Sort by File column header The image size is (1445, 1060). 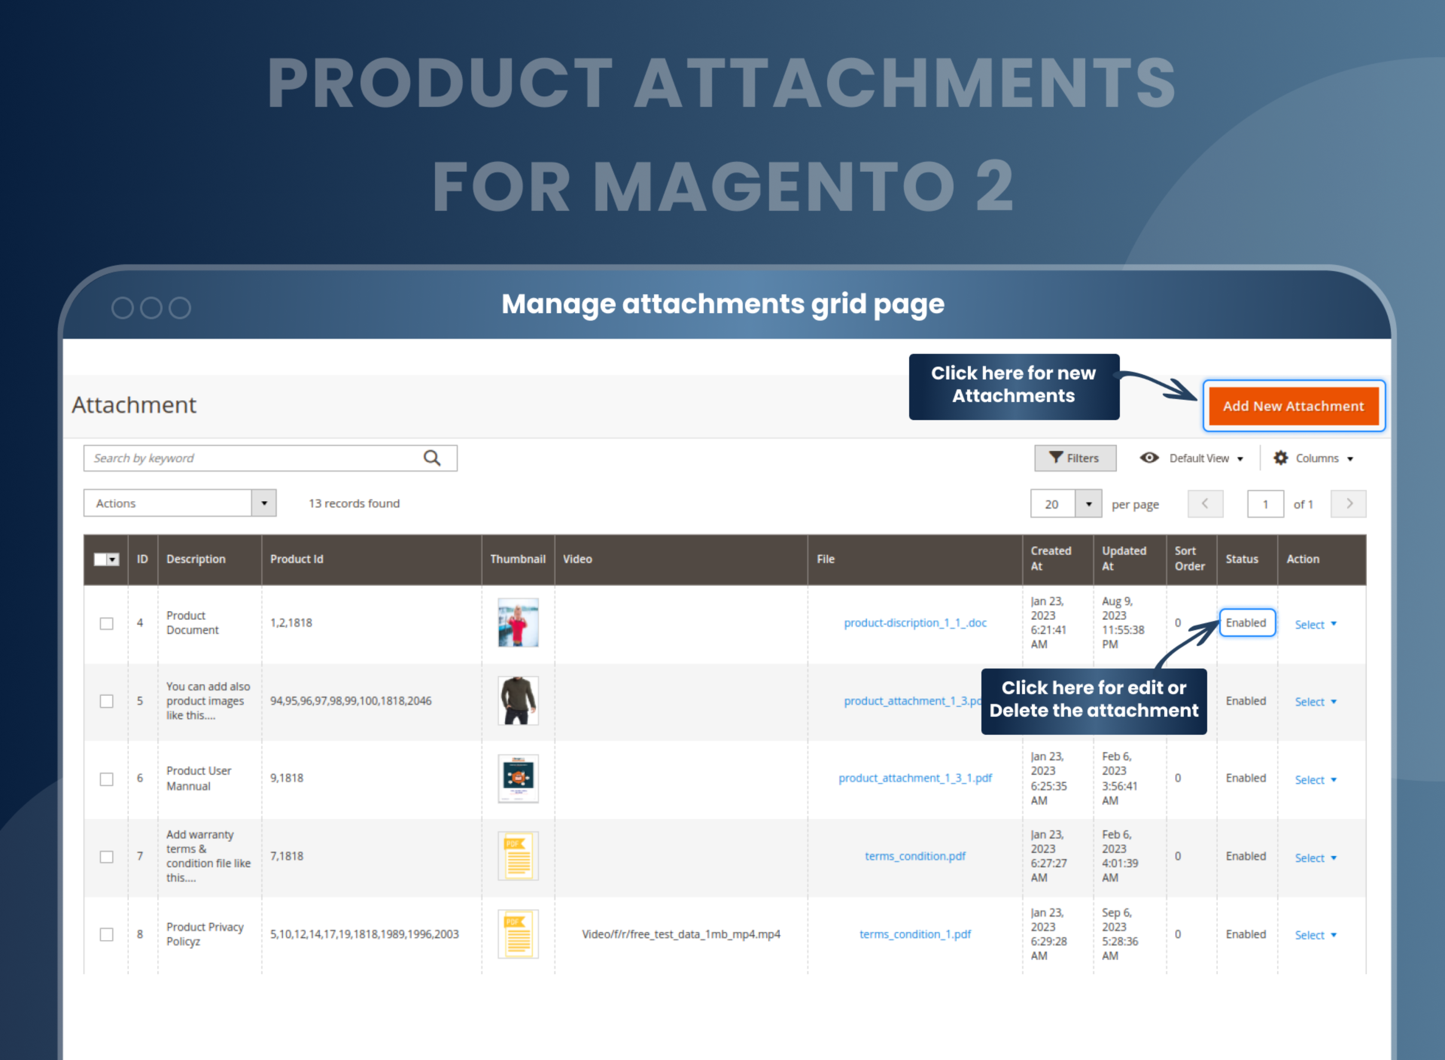(x=914, y=559)
